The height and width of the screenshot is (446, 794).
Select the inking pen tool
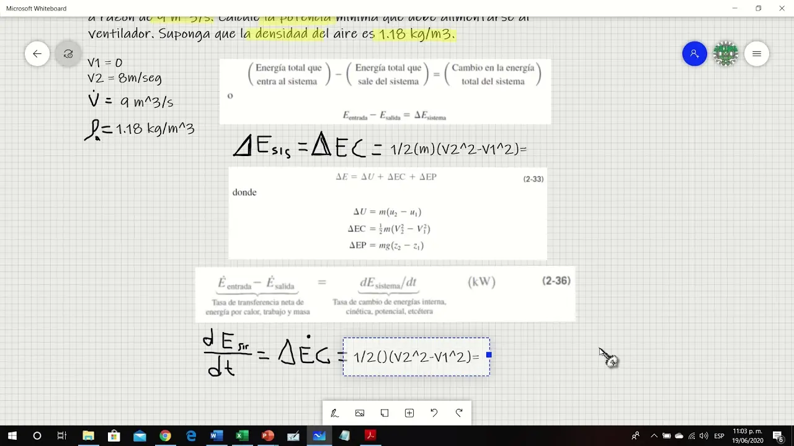tap(334, 413)
